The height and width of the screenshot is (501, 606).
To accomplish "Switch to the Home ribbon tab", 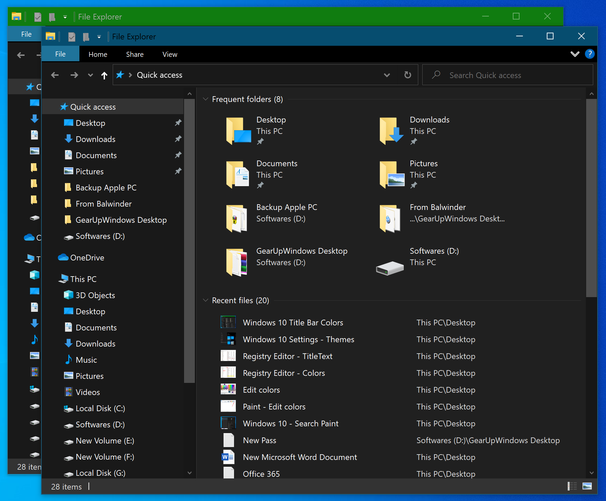I will [98, 54].
